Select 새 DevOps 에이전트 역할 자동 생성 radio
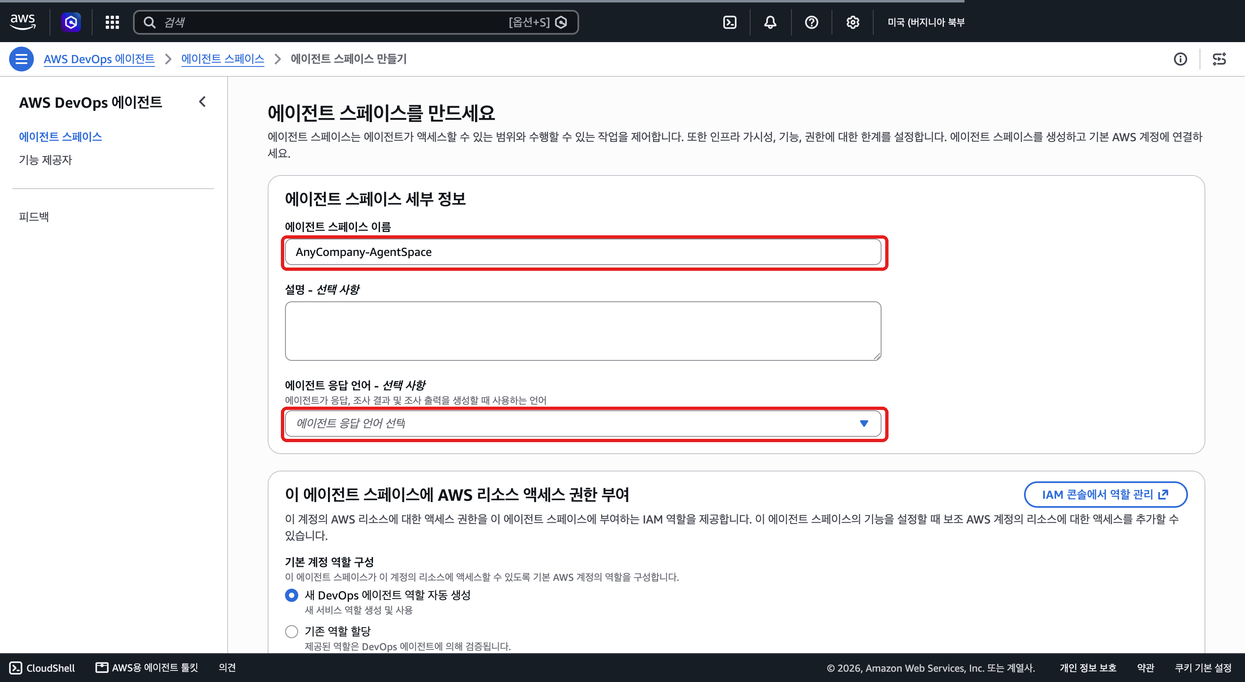This screenshot has height=682, width=1245. 292,595
